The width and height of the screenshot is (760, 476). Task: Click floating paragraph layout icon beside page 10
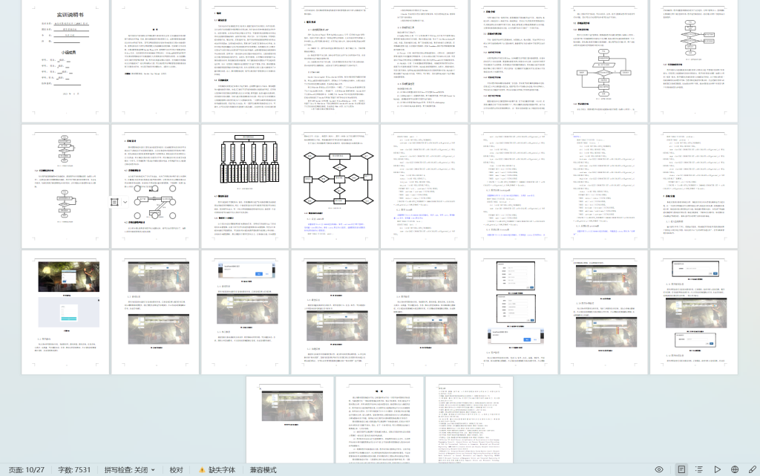point(115,202)
